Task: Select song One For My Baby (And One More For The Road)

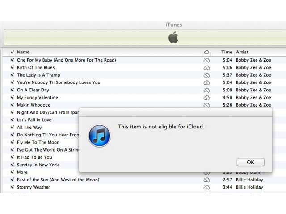Action: click(x=67, y=60)
